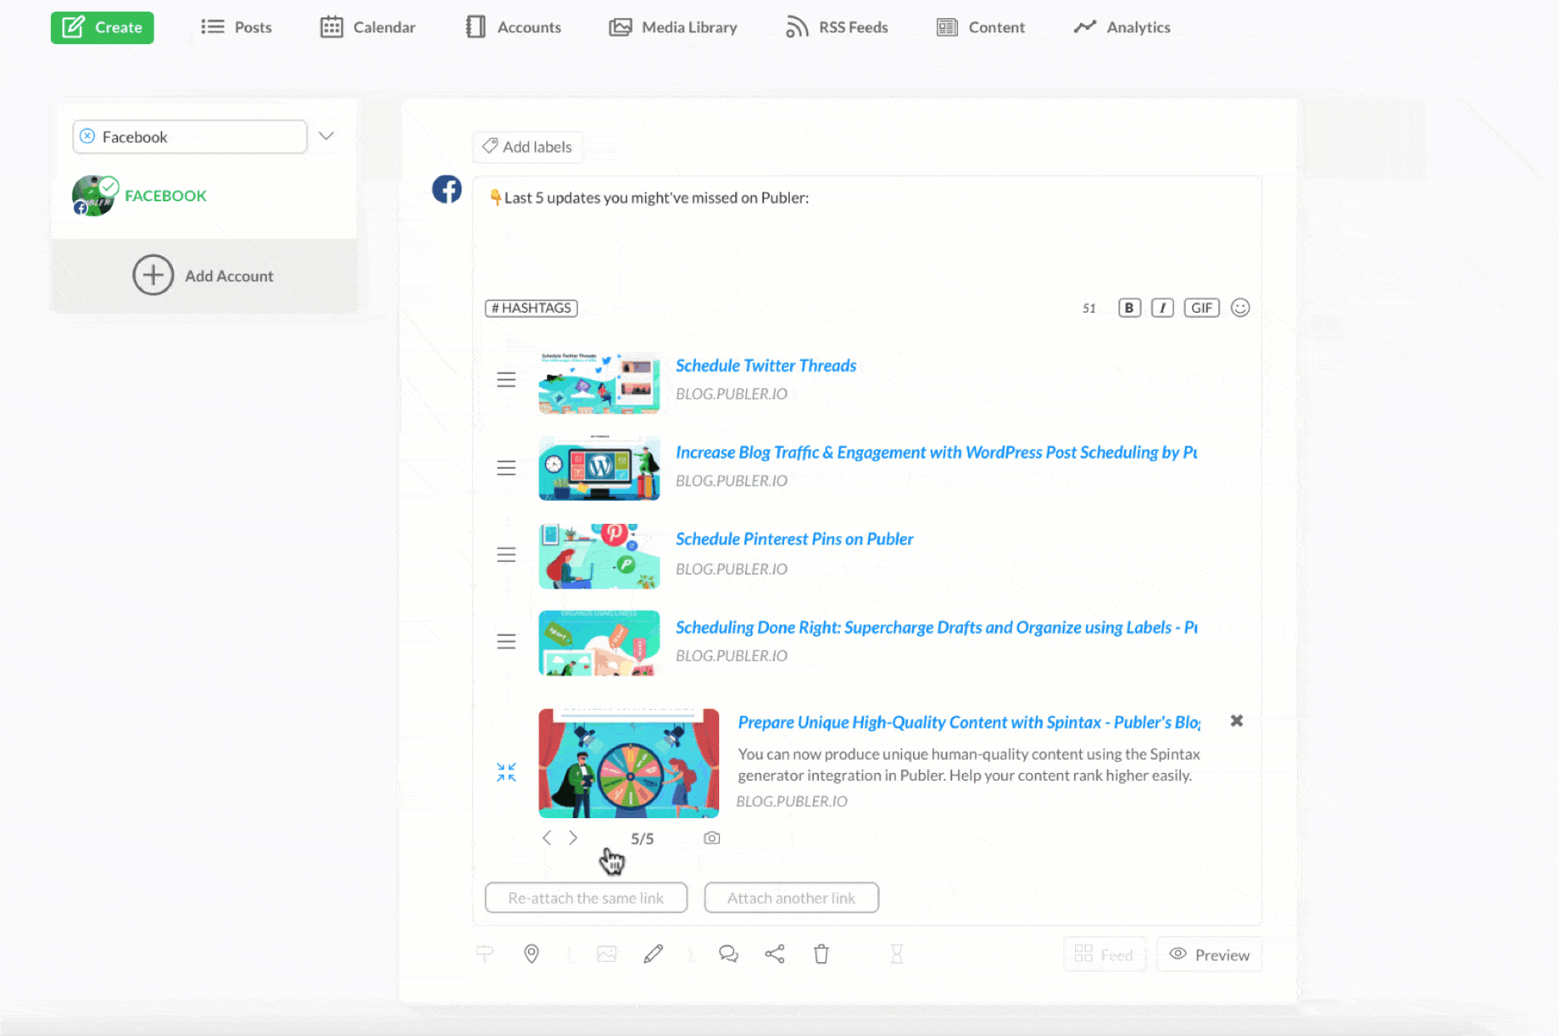Click the camera icon beside 5/5

point(712,838)
